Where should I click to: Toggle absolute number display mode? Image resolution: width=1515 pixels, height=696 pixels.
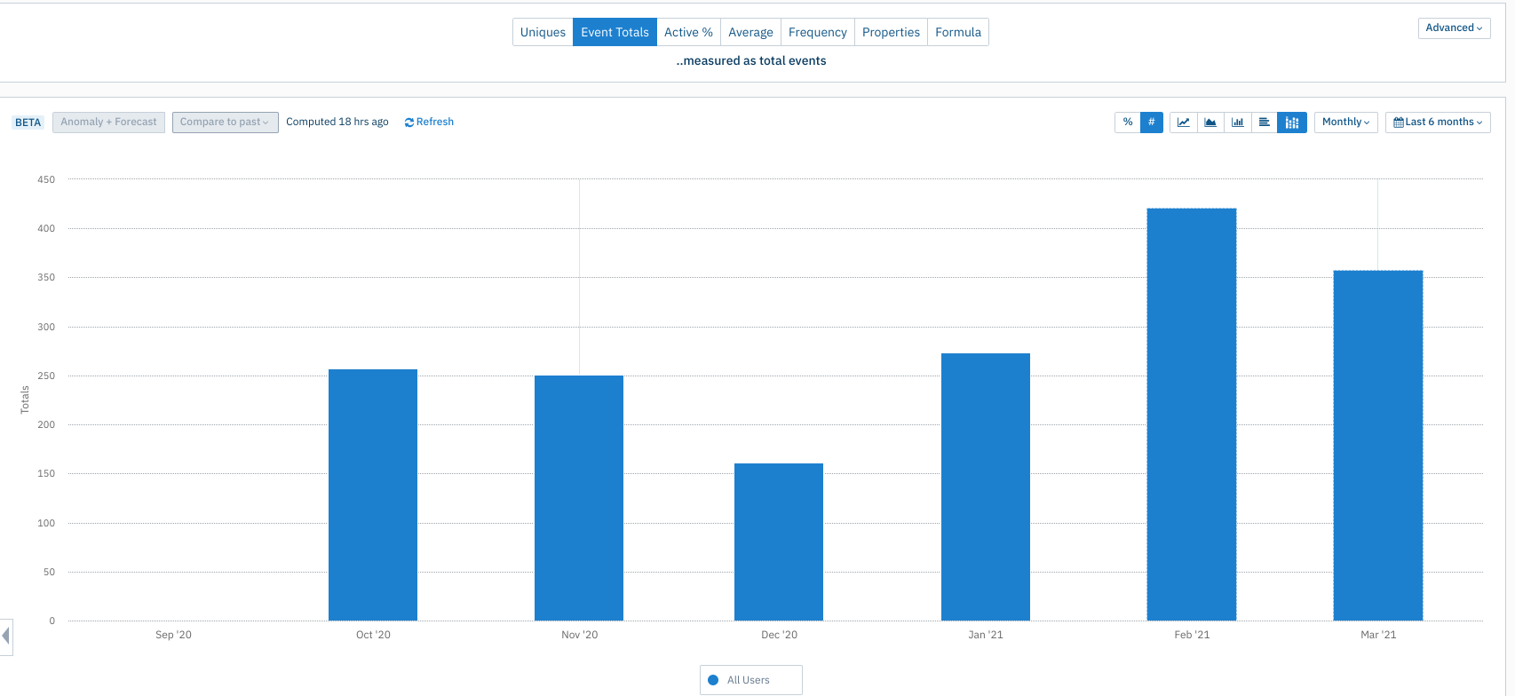(x=1151, y=123)
